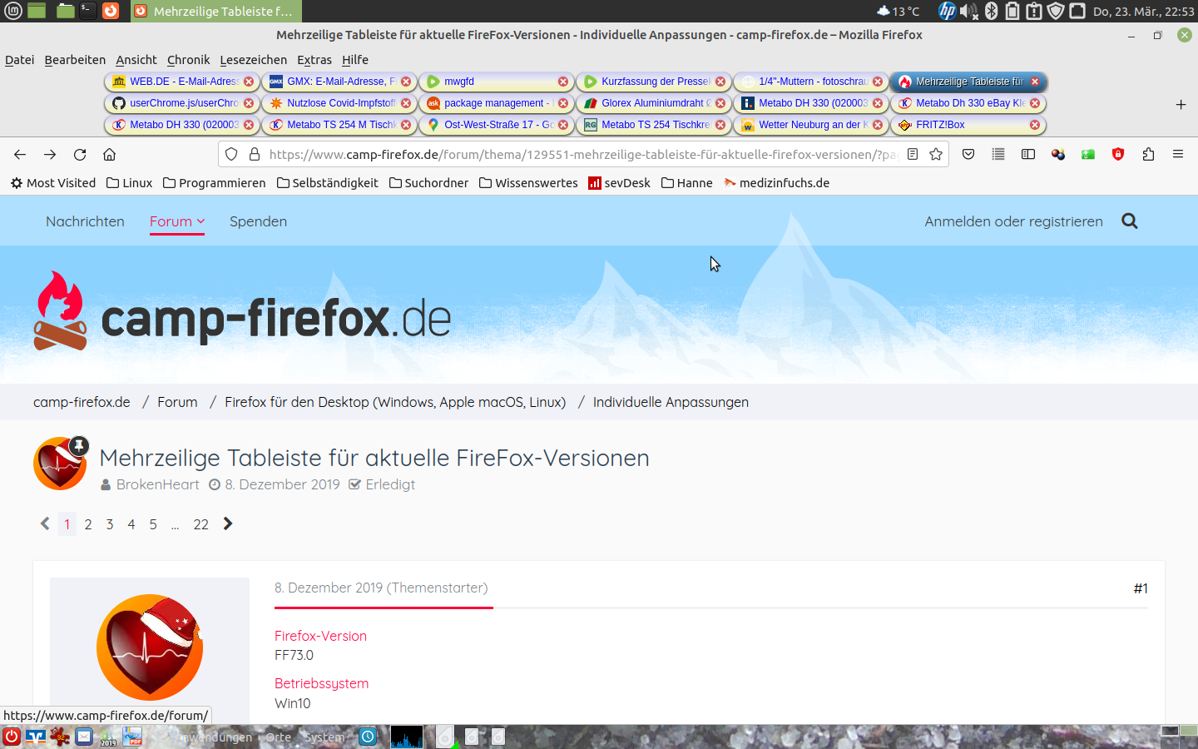Open the Extras menu
This screenshot has height=749, width=1198.
[314, 60]
